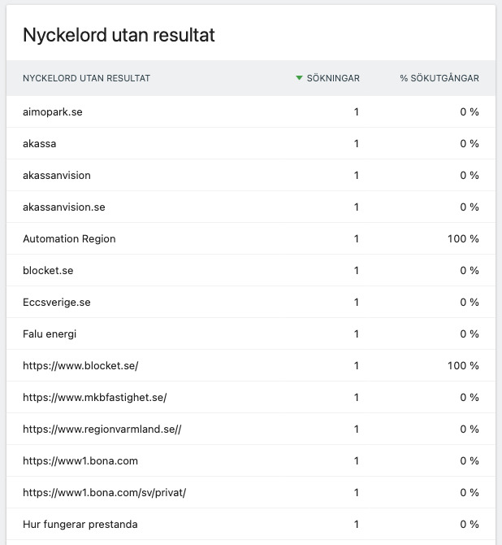Click the https://www1.bona.com keyword

click(80, 461)
